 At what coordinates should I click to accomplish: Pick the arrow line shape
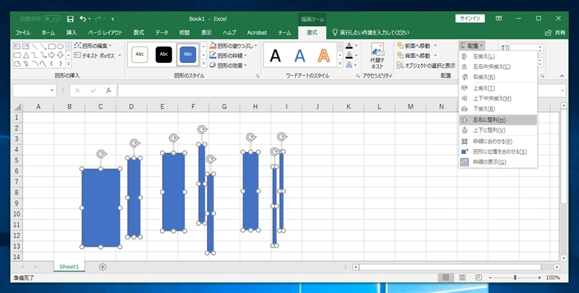43,46
